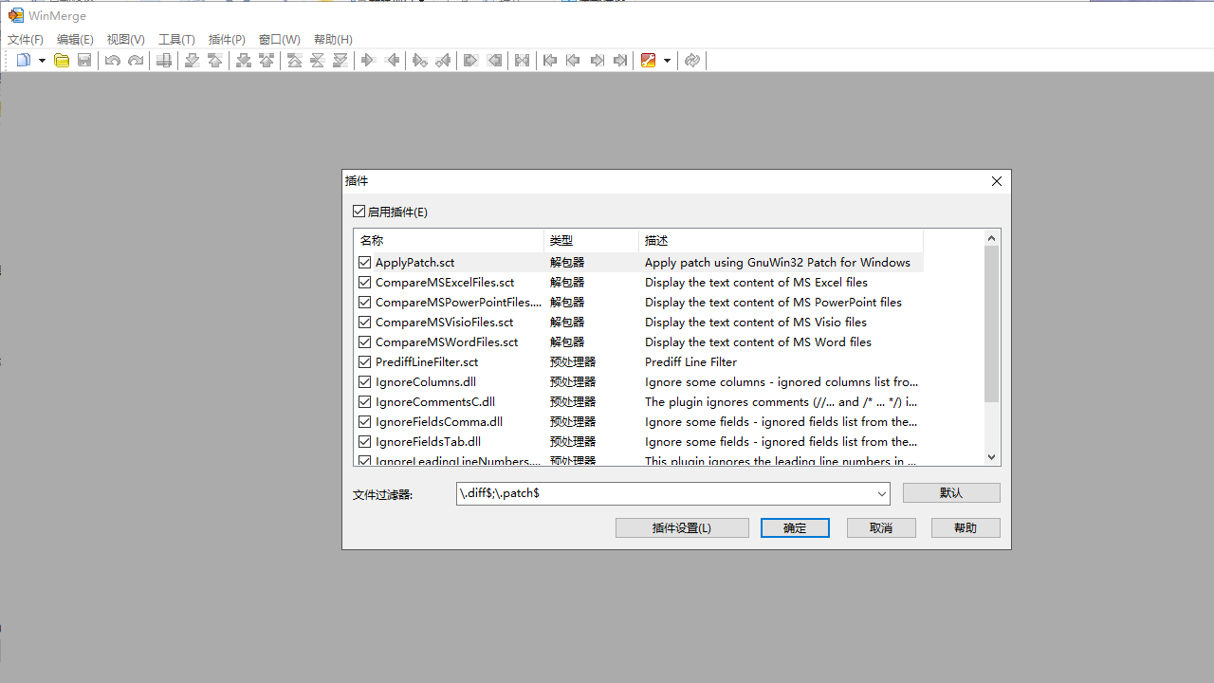This screenshot has height=683, width=1214.
Task: Click the Open folder toolbar icon
Action: click(62, 61)
